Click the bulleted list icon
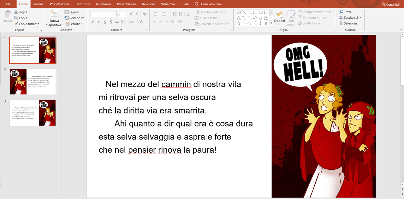Screen dimensions: 404x199 155,14
